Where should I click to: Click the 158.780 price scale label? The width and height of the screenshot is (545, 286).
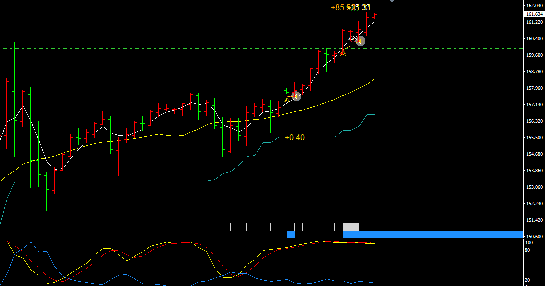(x=534, y=71)
